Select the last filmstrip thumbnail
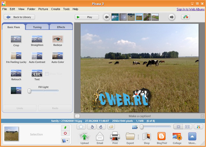This screenshot has width=206, height=147. 155,17
